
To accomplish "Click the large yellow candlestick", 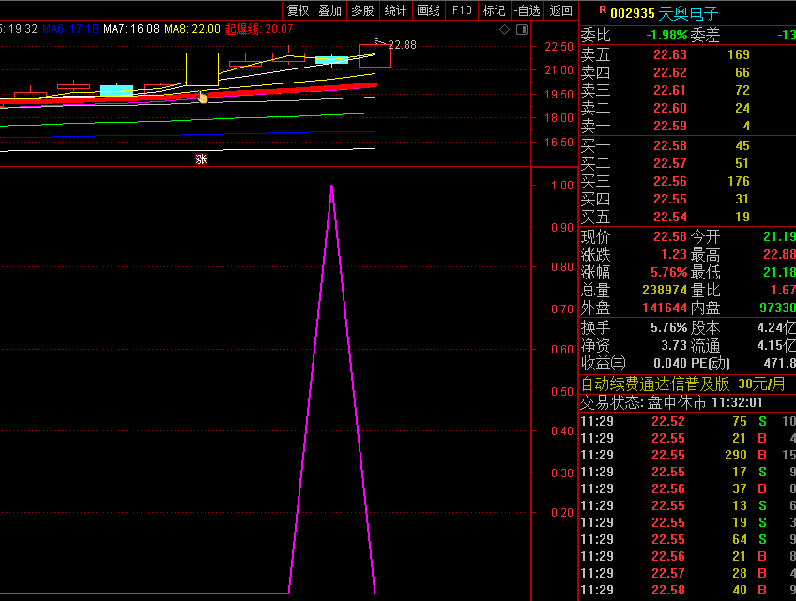I will [x=202, y=70].
